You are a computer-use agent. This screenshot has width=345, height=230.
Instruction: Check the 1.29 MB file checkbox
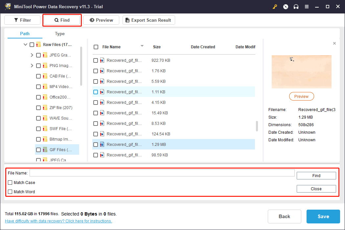(96, 144)
